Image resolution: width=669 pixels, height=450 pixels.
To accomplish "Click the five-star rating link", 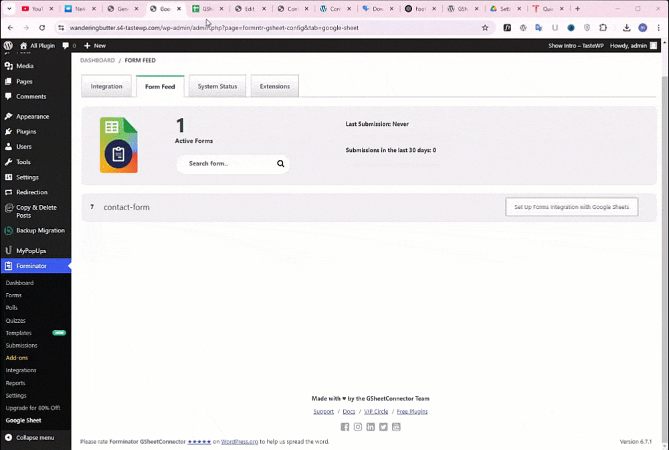I will tap(199, 441).
